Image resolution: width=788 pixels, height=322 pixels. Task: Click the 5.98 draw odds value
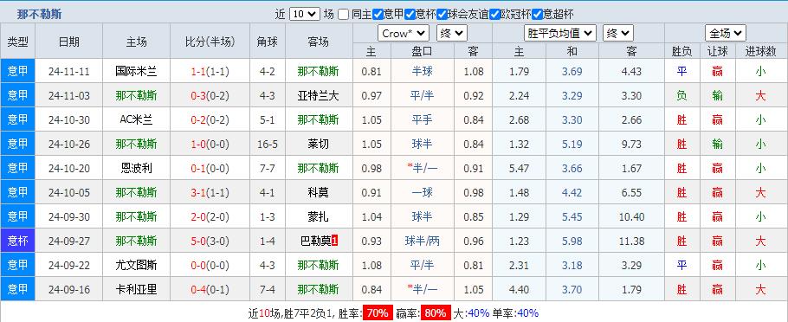(572, 241)
